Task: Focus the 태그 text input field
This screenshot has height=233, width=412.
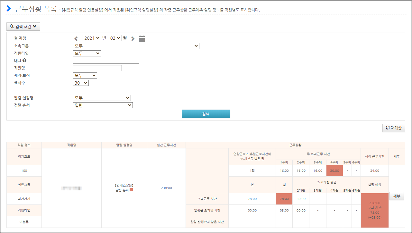Action: (x=106, y=61)
